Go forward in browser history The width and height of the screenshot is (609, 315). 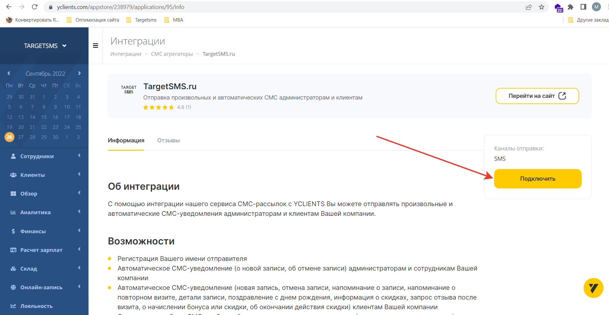point(22,7)
